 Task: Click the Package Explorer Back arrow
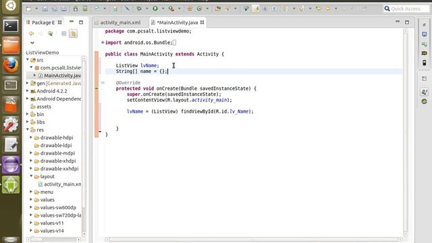point(32,34)
